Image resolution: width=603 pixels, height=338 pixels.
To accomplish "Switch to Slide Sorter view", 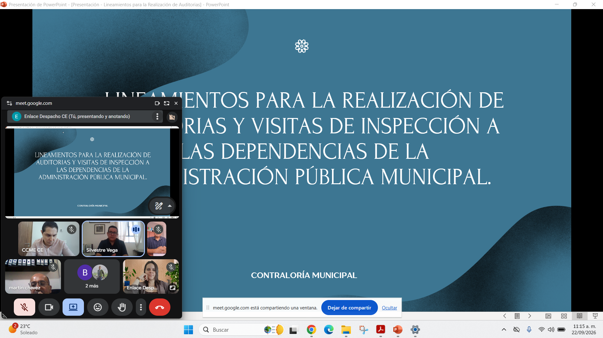I will tap(564, 316).
